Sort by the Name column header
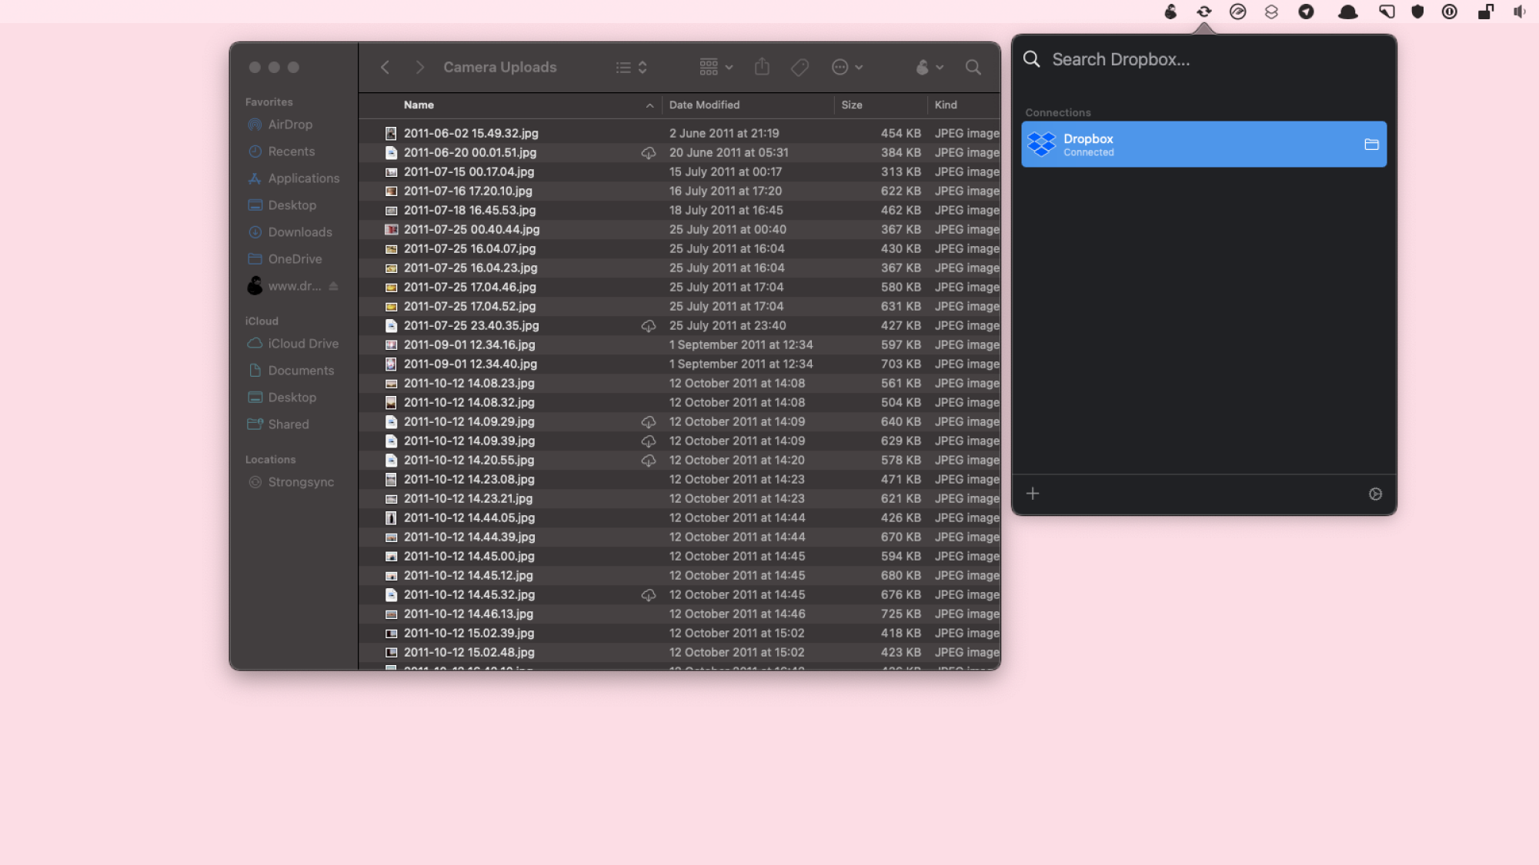 (x=419, y=105)
